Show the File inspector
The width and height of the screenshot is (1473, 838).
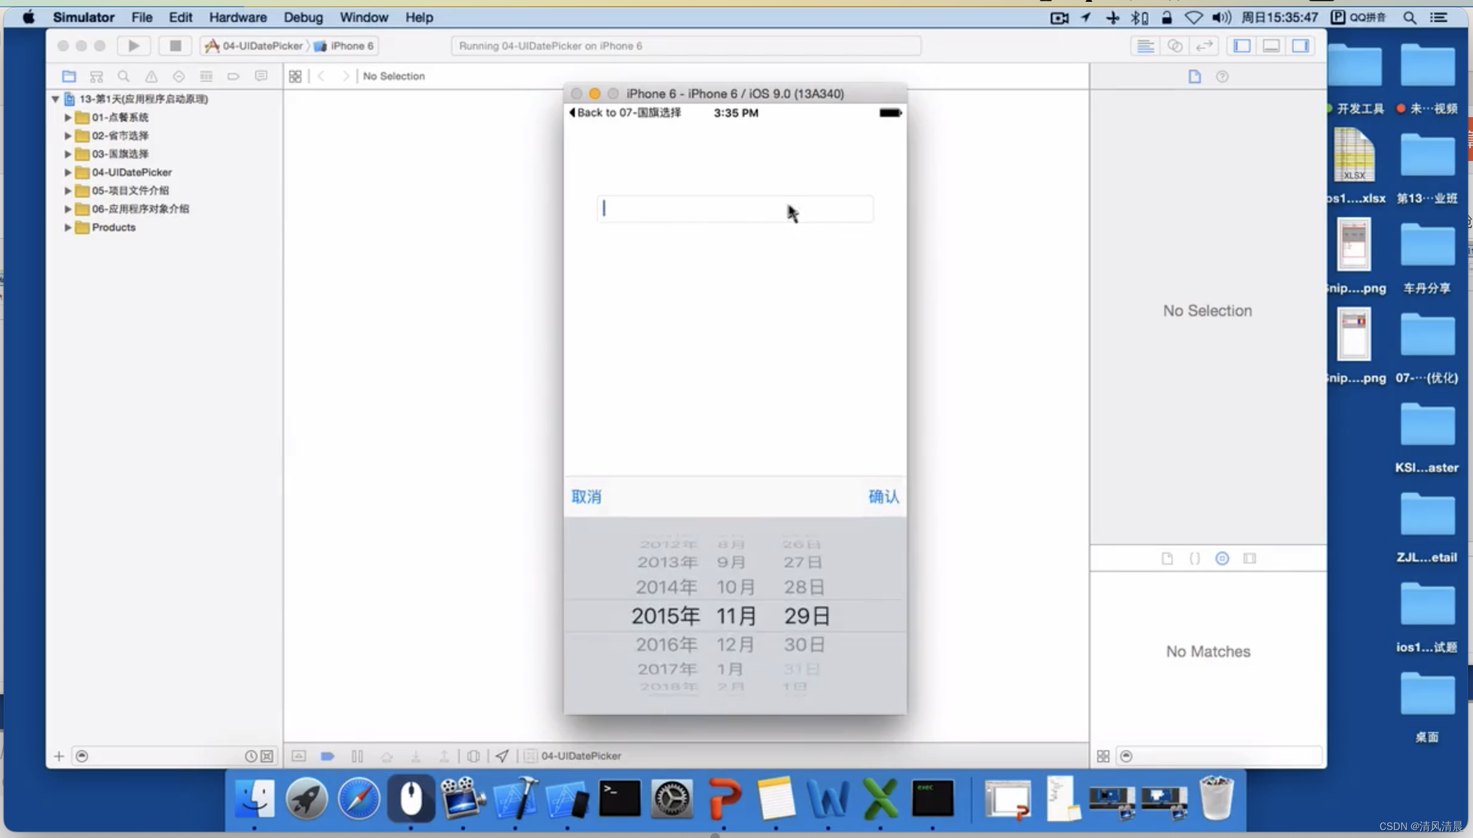tap(1195, 76)
